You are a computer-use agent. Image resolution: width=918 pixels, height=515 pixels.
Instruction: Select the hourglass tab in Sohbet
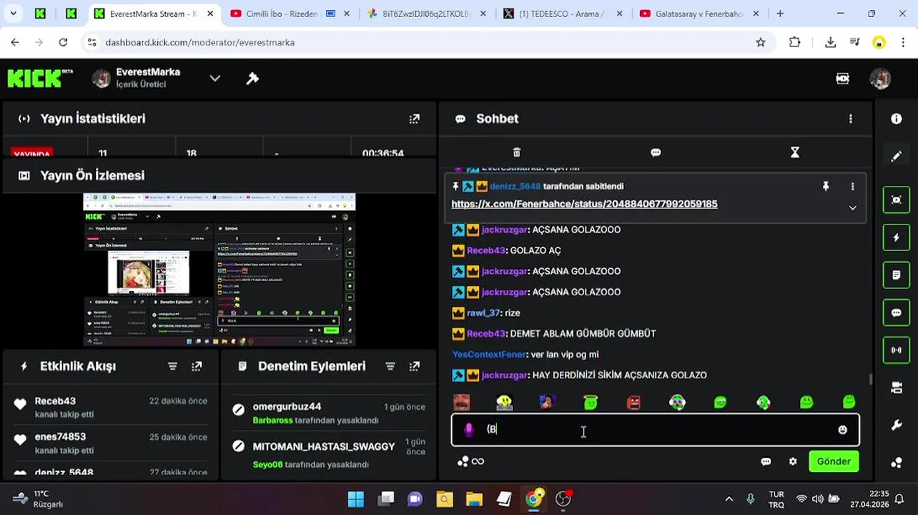tap(794, 152)
